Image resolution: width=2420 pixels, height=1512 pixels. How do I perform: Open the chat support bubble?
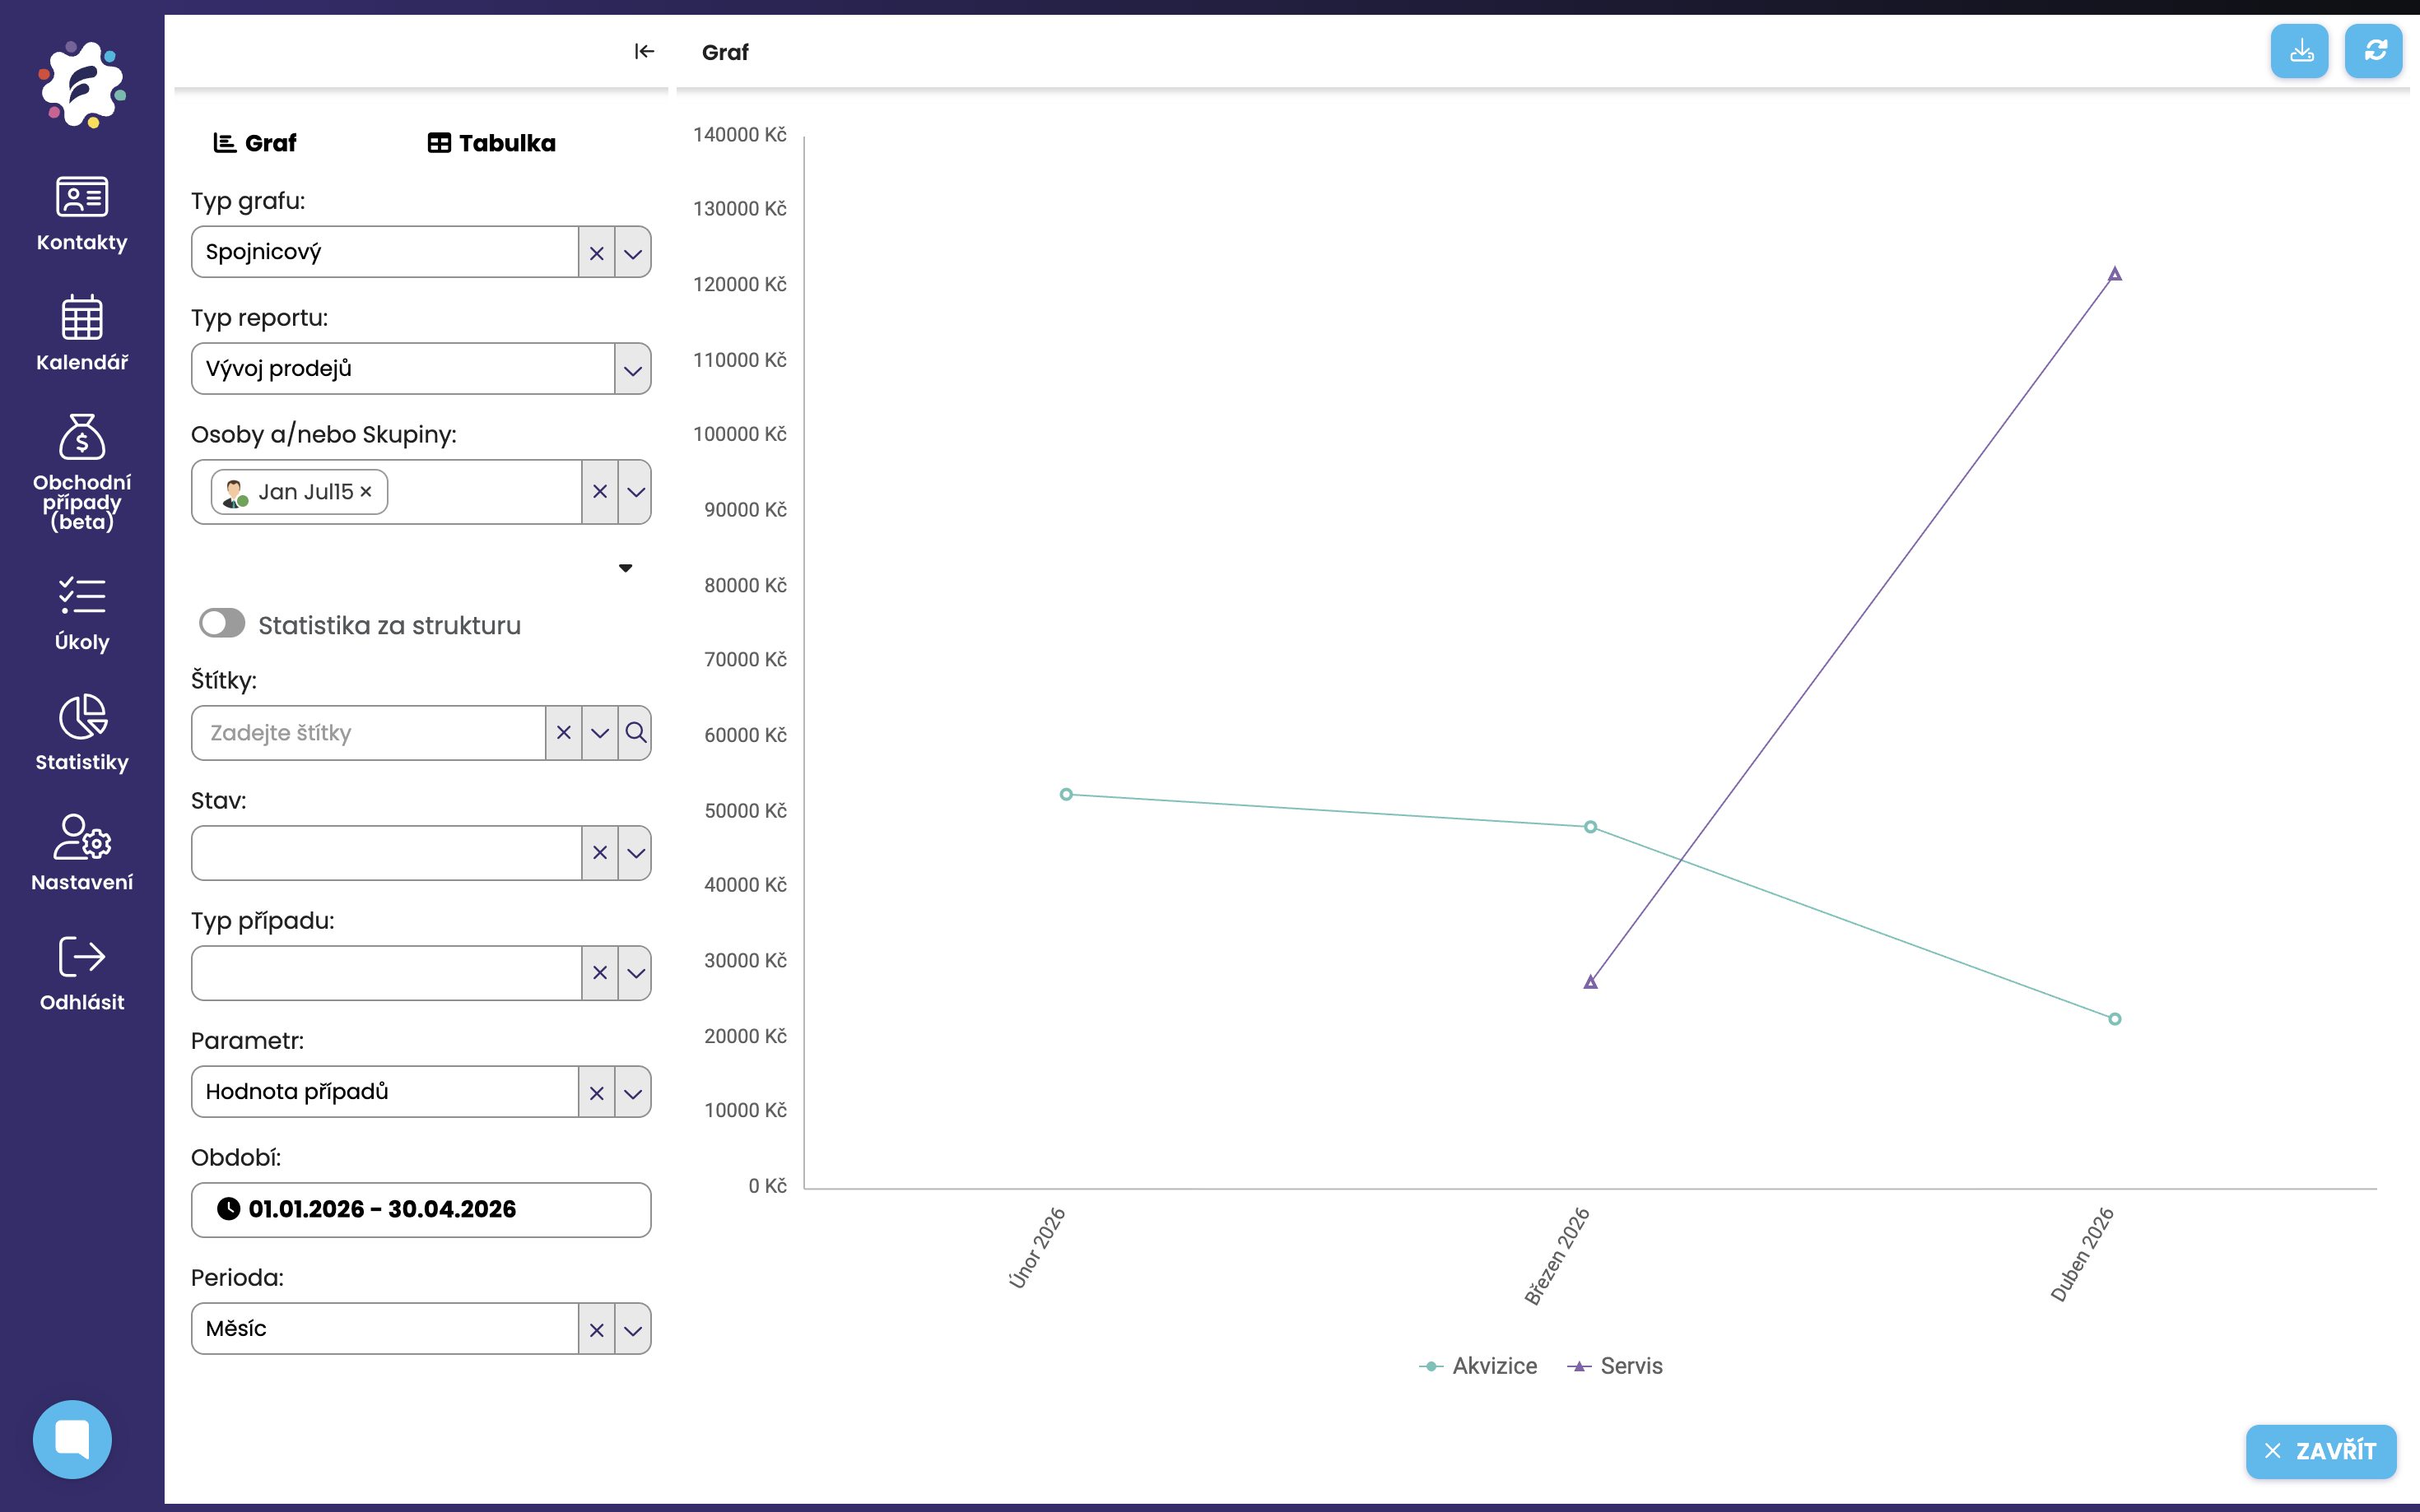pyautogui.click(x=72, y=1439)
